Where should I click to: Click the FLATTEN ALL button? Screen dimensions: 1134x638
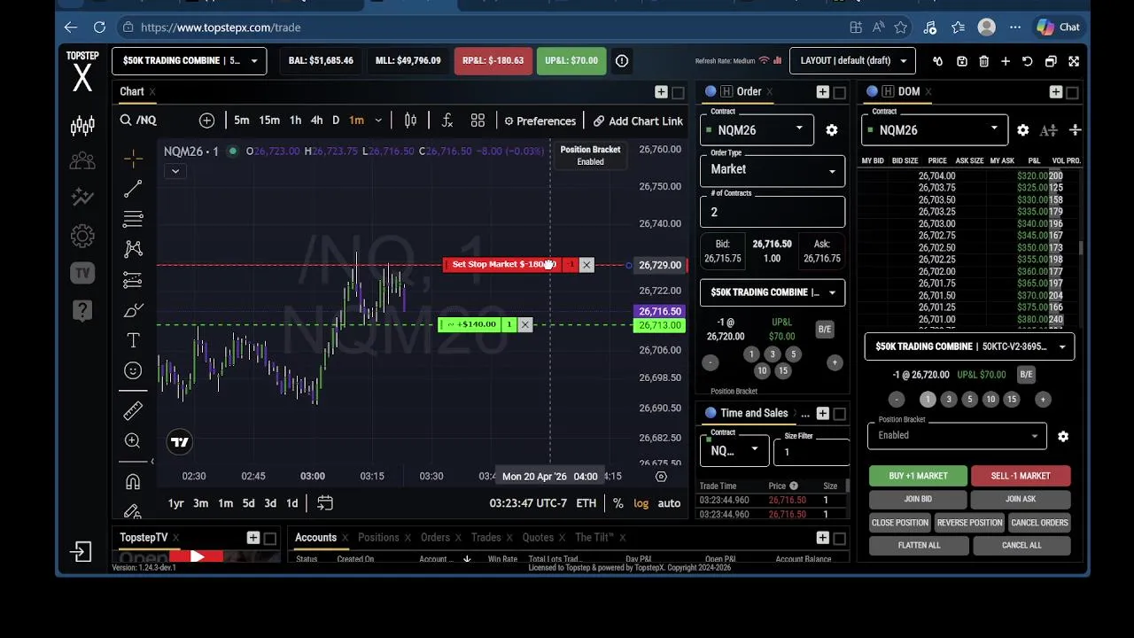[919, 546]
